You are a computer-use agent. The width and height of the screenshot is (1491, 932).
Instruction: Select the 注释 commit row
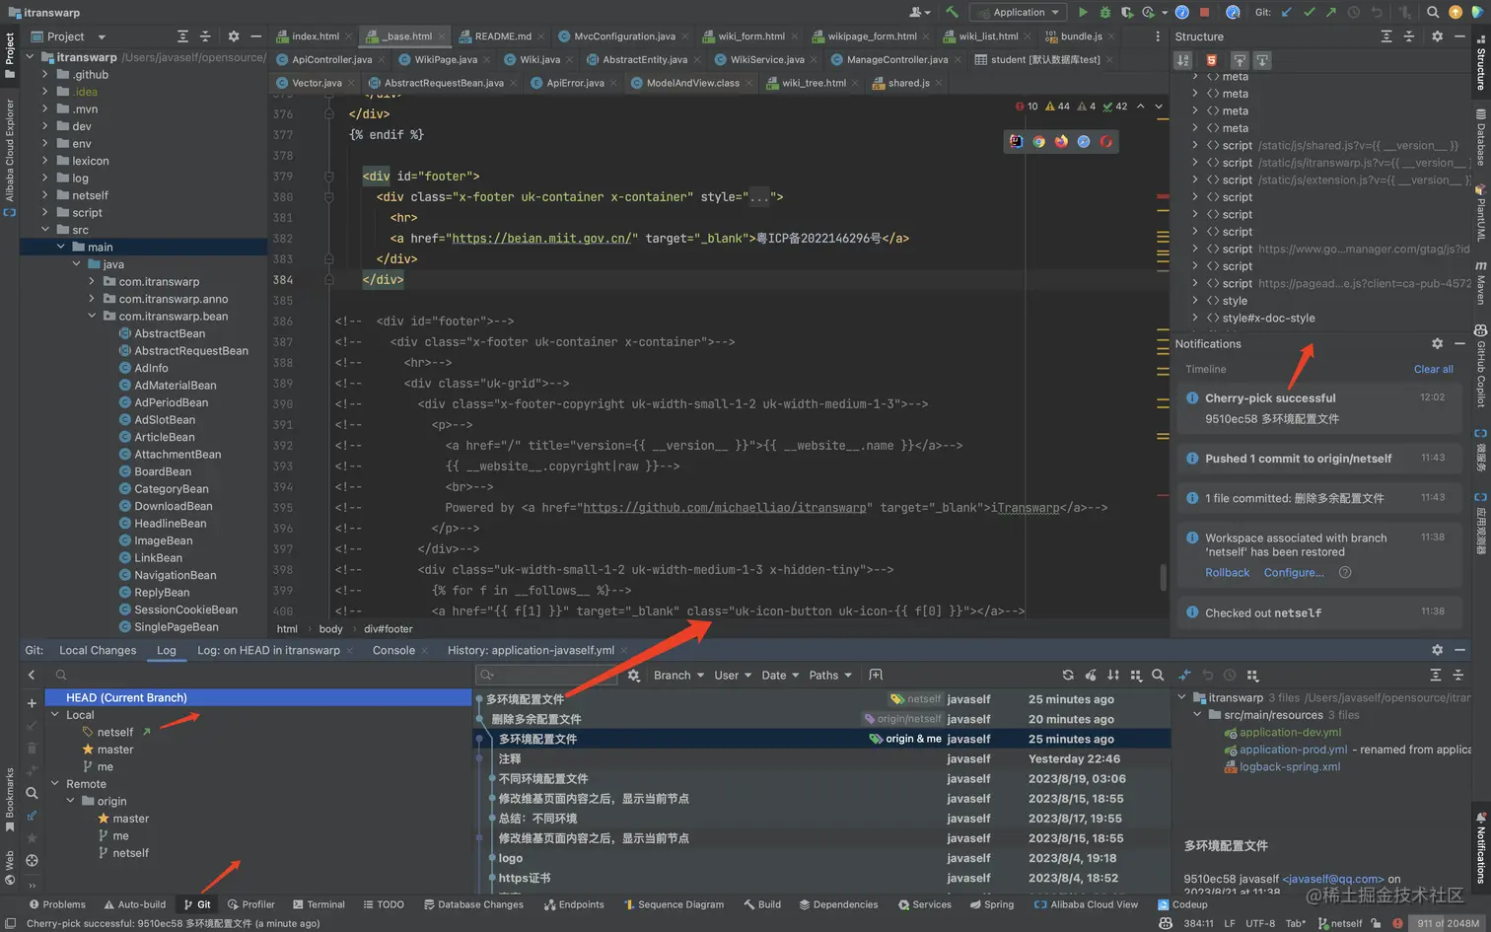(x=823, y=759)
